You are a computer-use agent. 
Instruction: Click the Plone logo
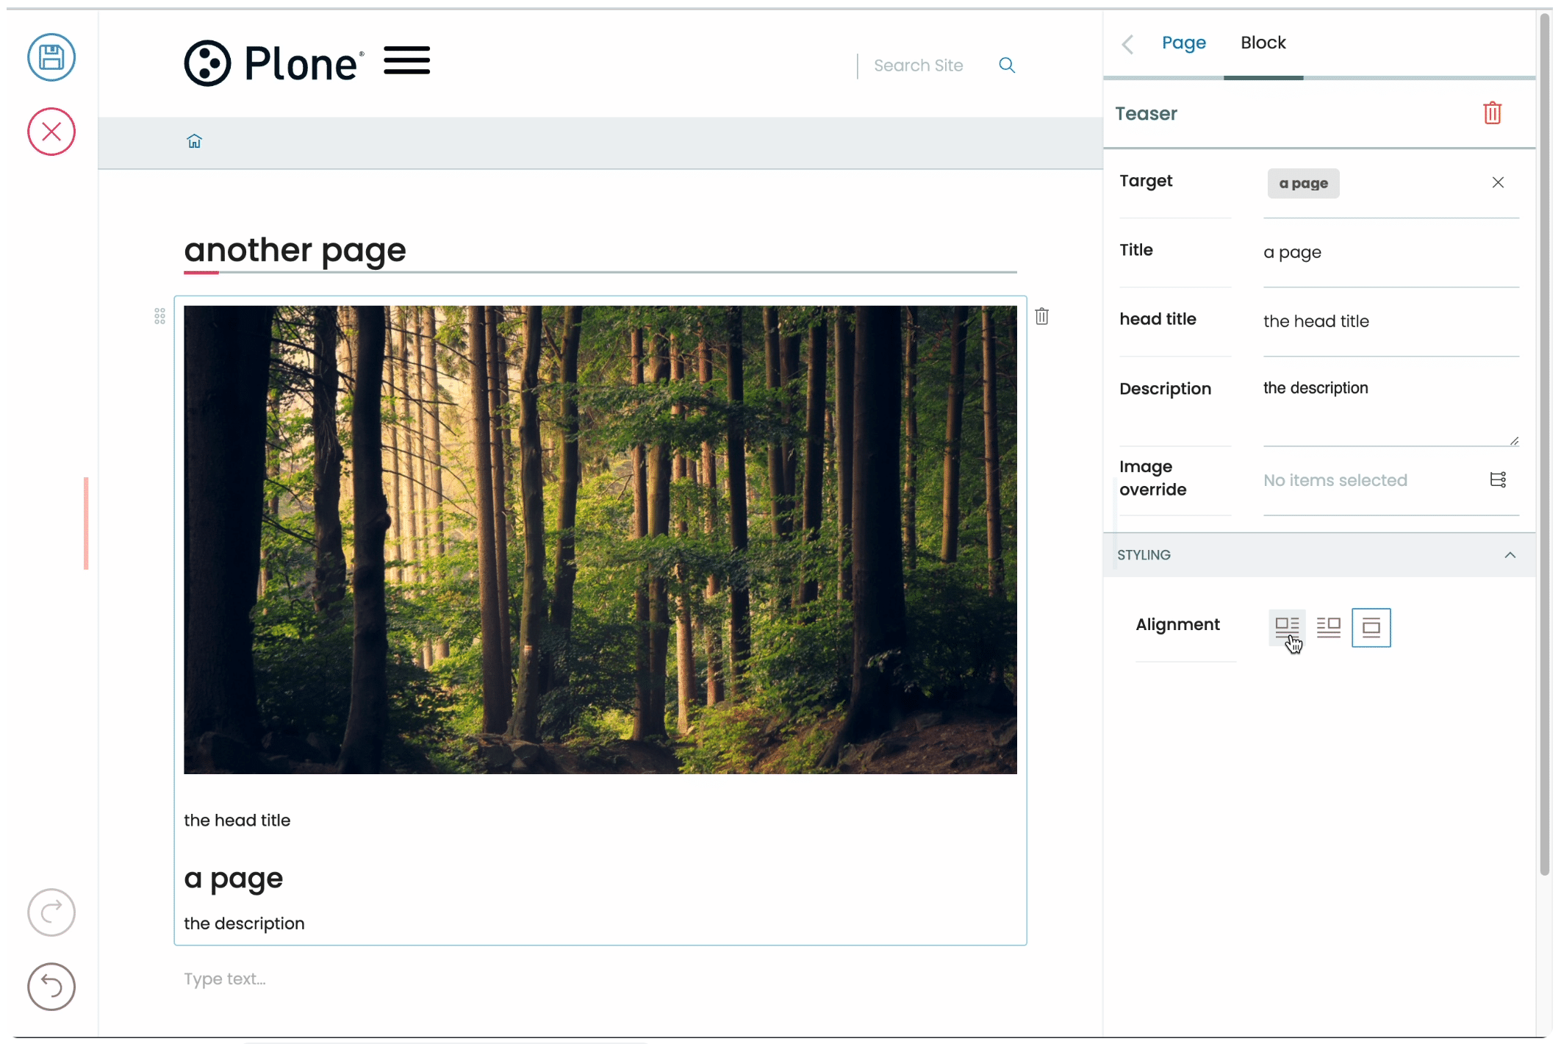273,63
